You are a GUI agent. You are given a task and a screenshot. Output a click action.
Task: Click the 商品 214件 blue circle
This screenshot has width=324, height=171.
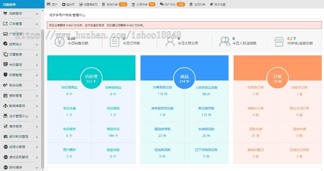coord(184,78)
